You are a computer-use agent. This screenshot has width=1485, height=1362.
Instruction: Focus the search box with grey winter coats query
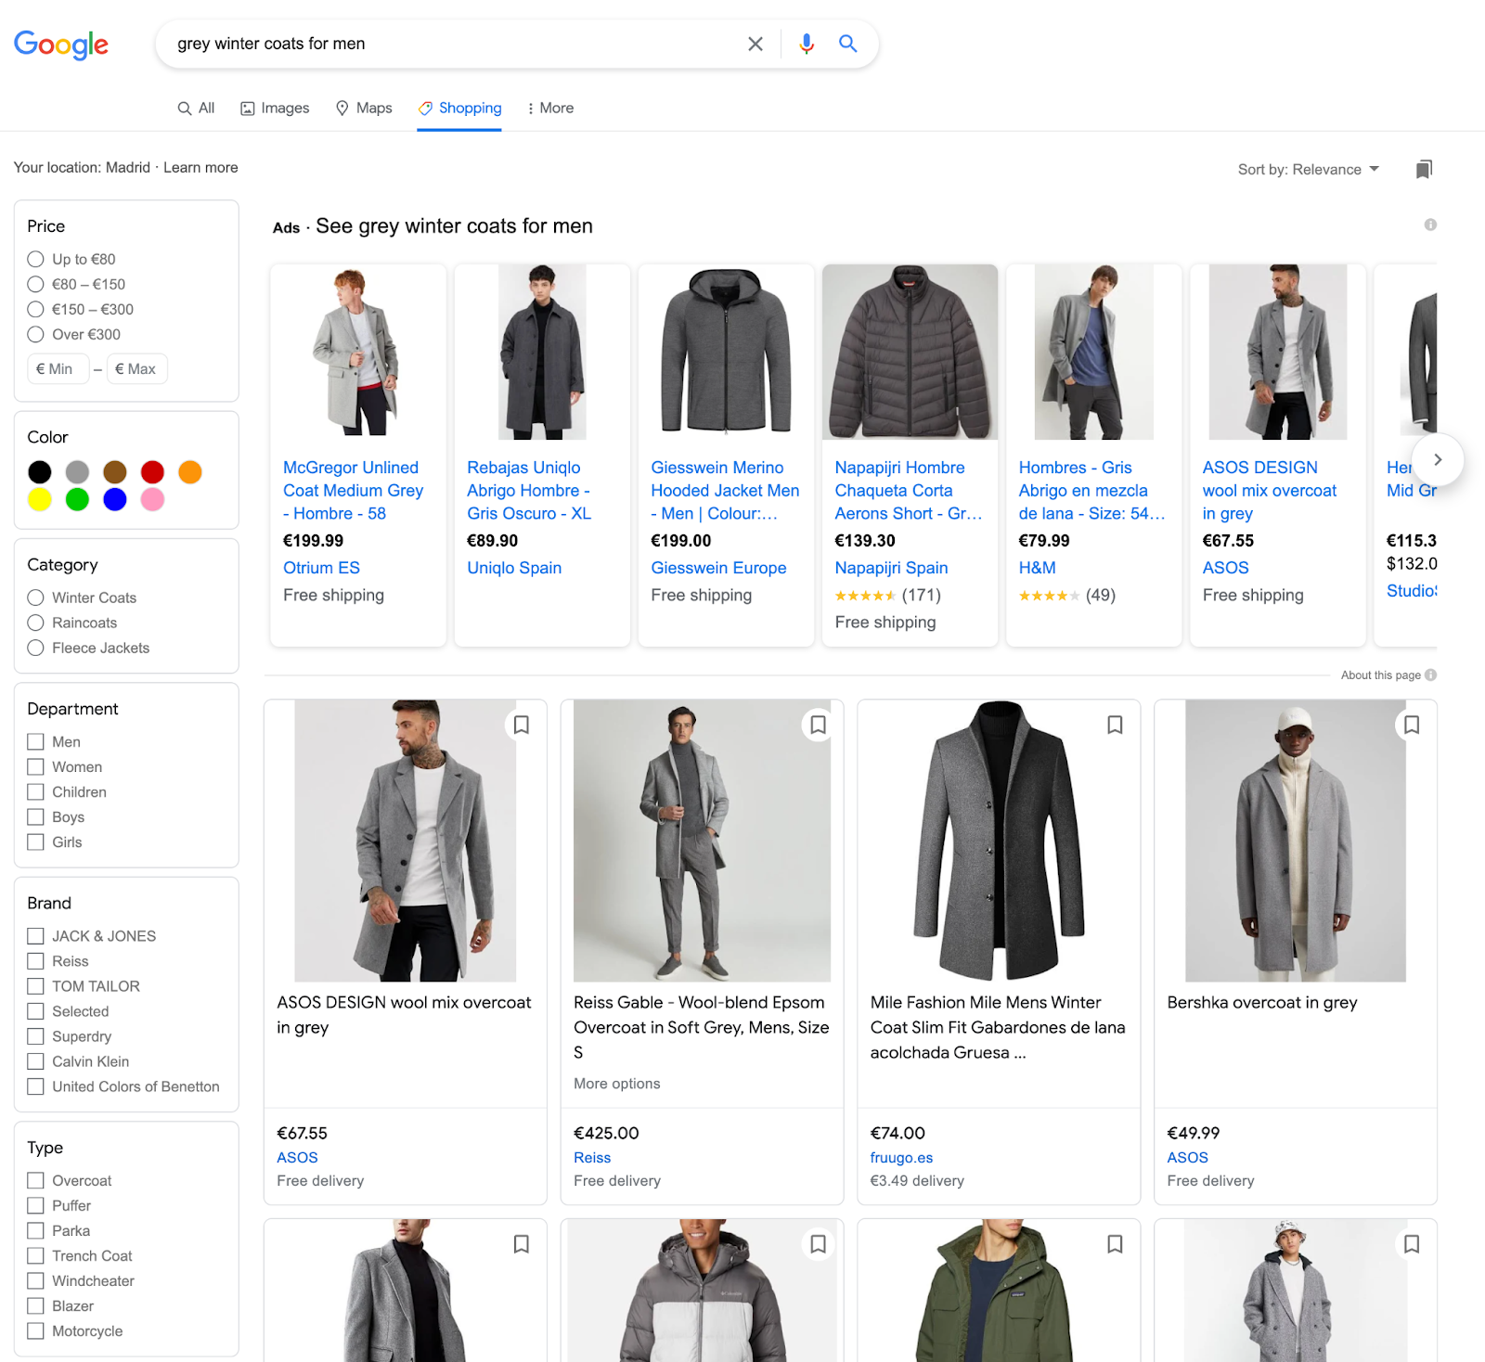[455, 44]
